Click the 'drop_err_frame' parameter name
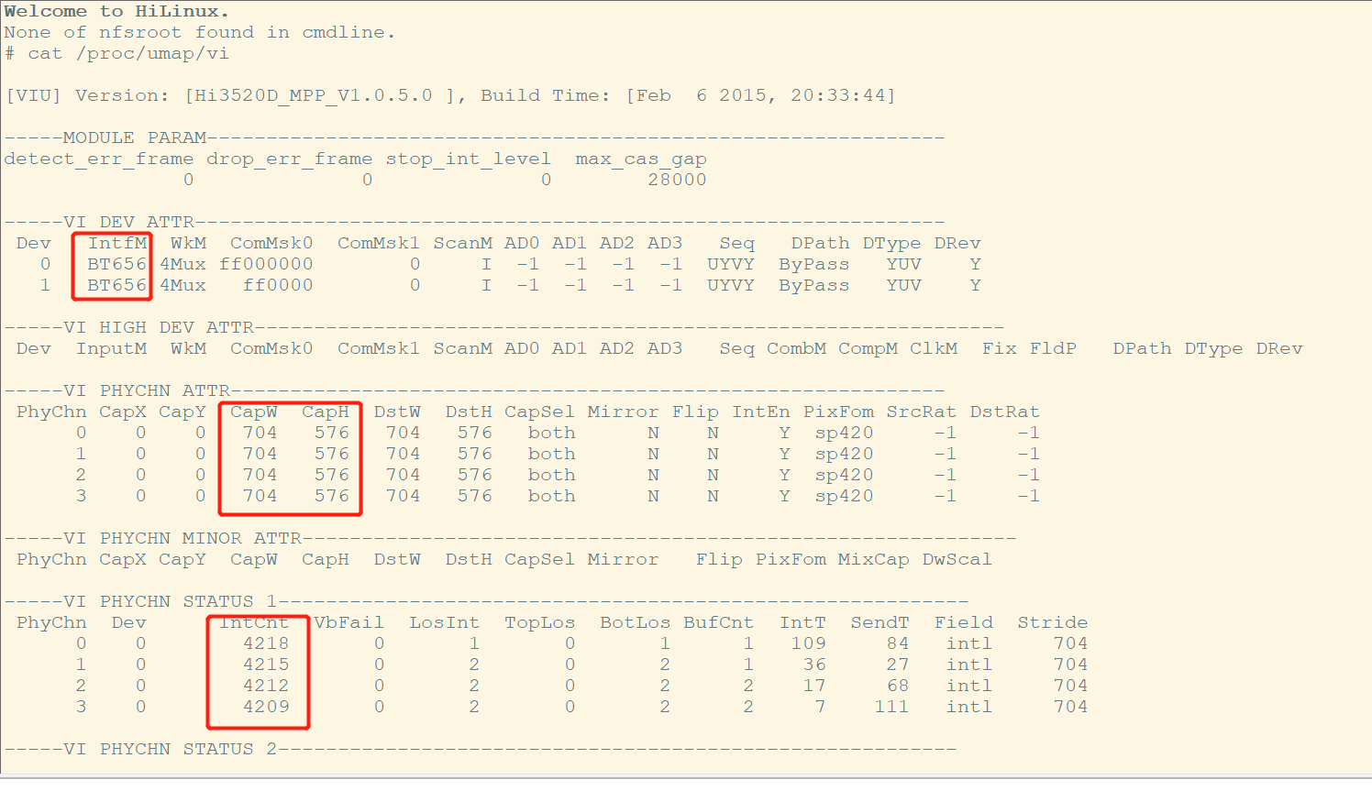This screenshot has width=1372, height=791. point(290,159)
